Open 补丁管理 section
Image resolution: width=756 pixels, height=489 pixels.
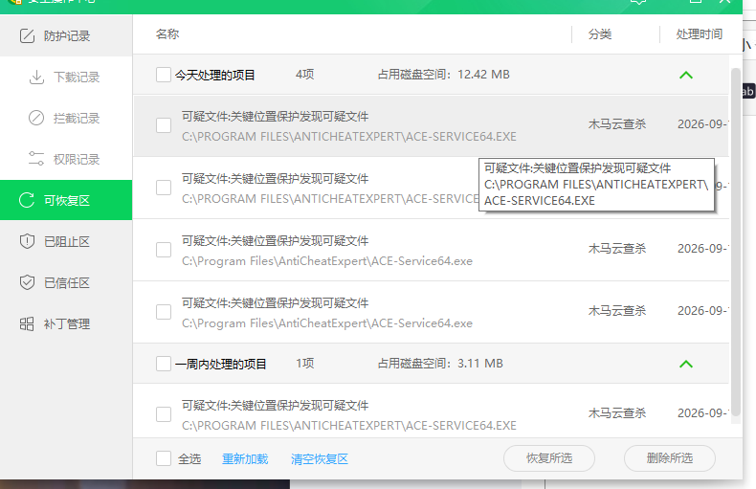pos(66,323)
